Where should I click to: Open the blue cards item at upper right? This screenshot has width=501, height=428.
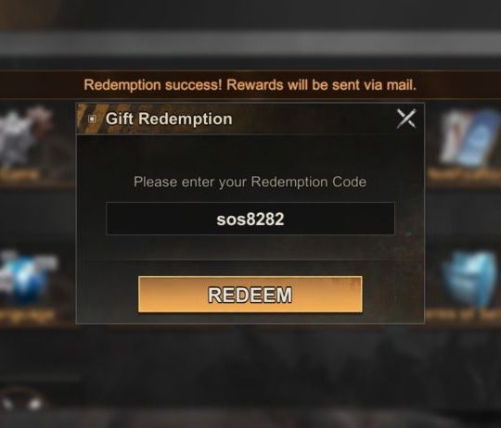469,137
